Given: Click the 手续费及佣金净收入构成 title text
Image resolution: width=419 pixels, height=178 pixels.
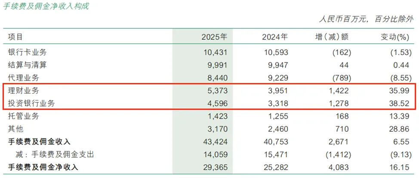Looking at the screenshot, I should 46,6.
